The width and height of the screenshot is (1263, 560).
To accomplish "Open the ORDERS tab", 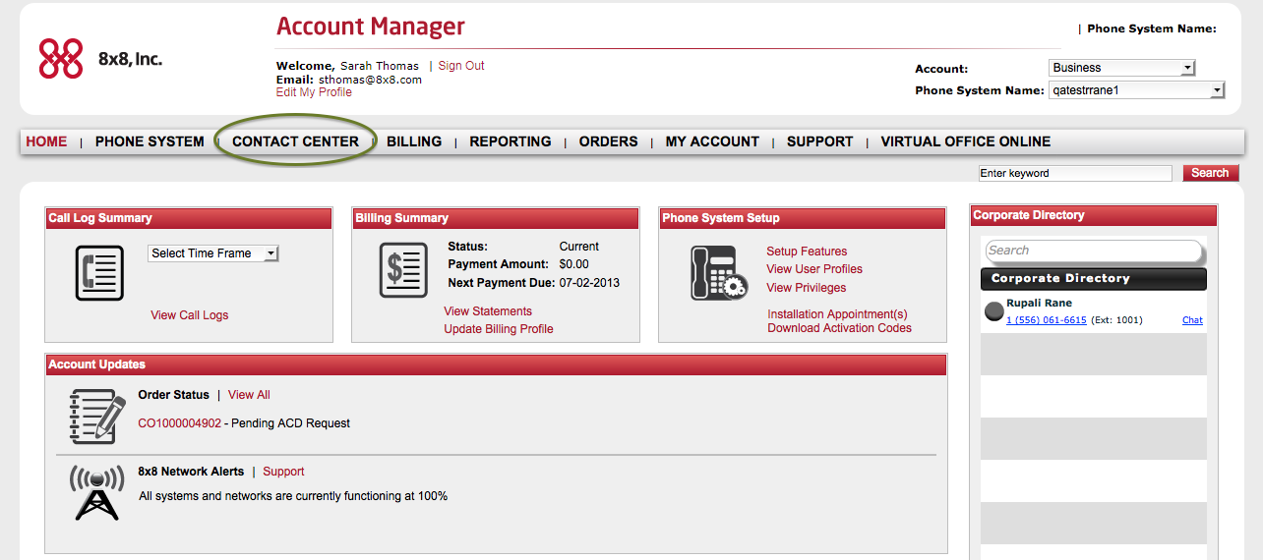I will click(608, 141).
